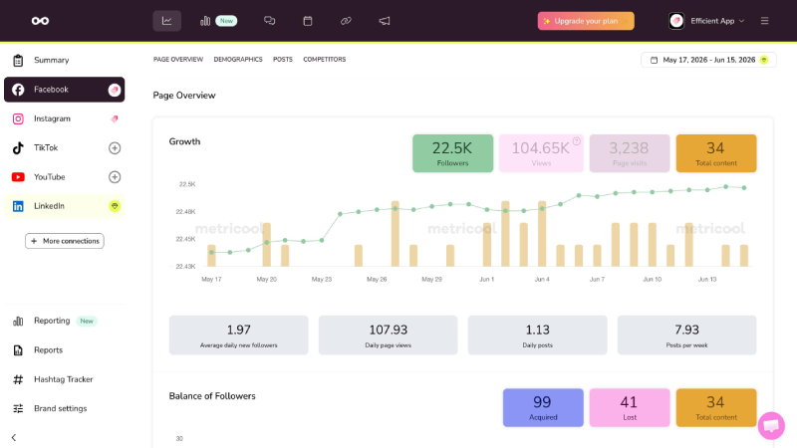
Task: Click the Summary clipboard icon
Action: [x=18, y=61]
